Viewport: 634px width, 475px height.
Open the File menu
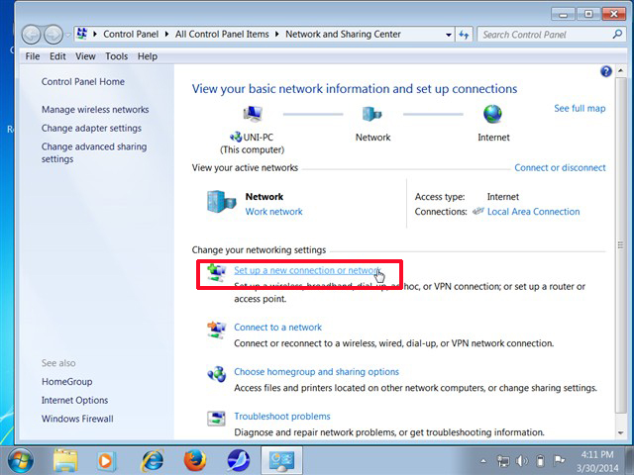point(33,56)
